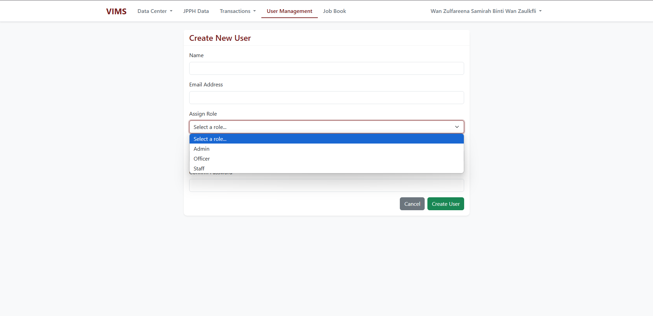
Task: Expand the Transactions dropdown menu
Action: [238, 11]
